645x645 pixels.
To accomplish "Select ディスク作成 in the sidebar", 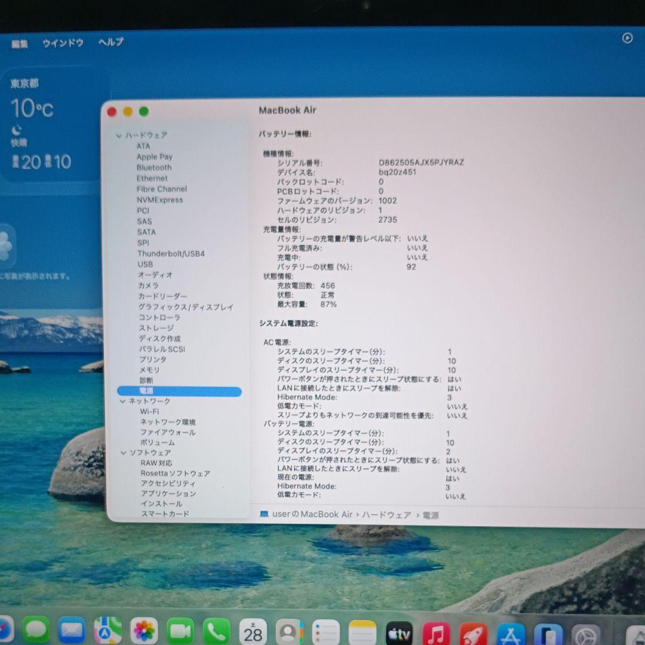I will pyautogui.click(x=159, y=339).
